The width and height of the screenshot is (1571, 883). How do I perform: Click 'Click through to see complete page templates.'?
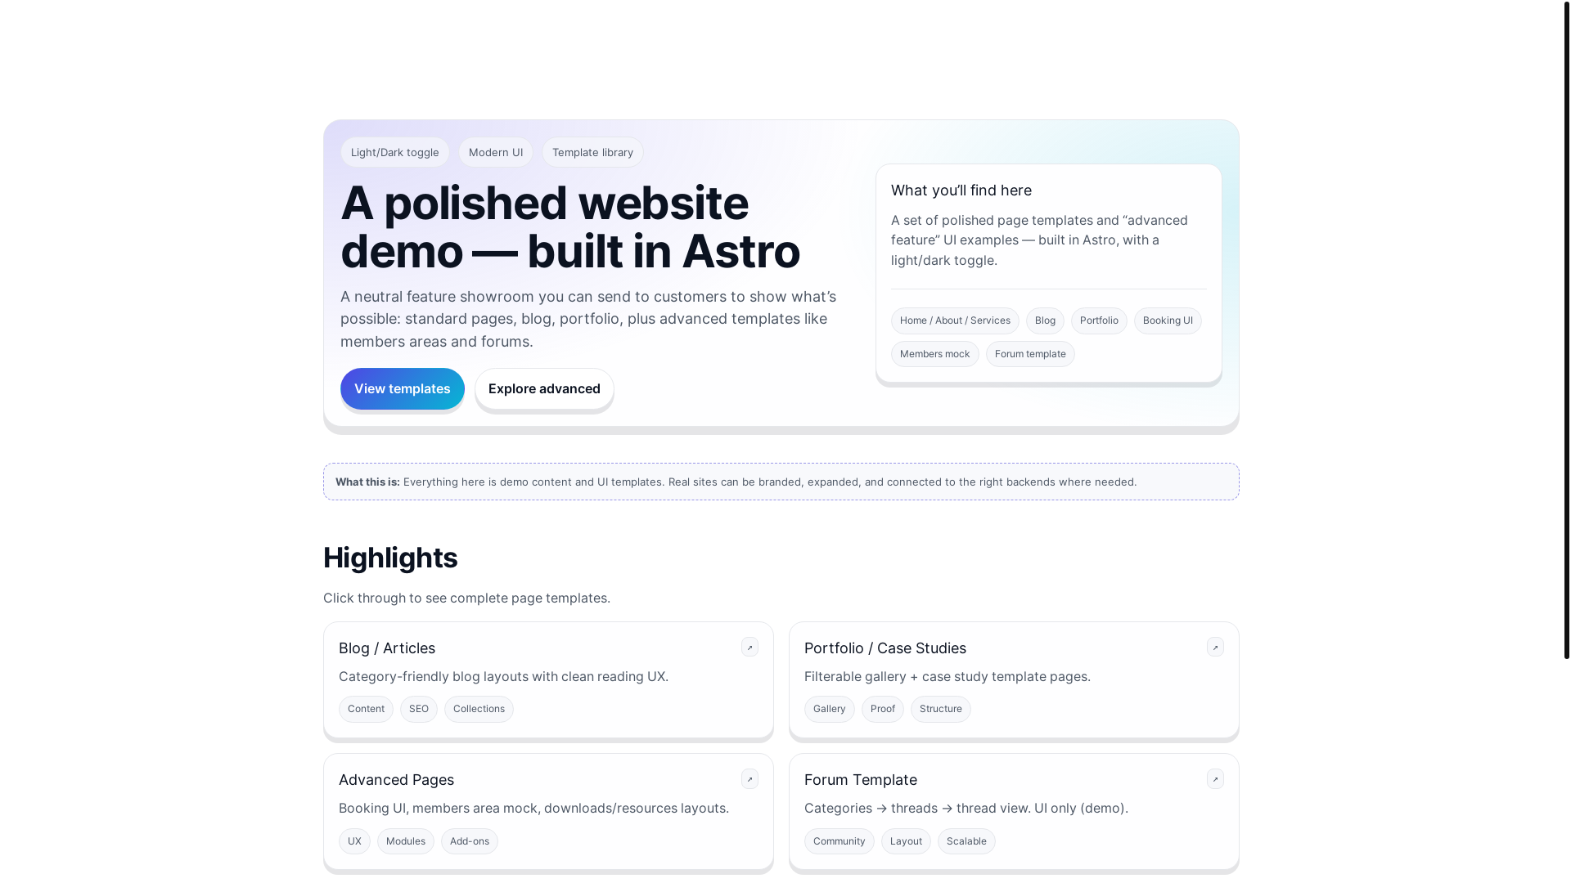pos(467,598)
